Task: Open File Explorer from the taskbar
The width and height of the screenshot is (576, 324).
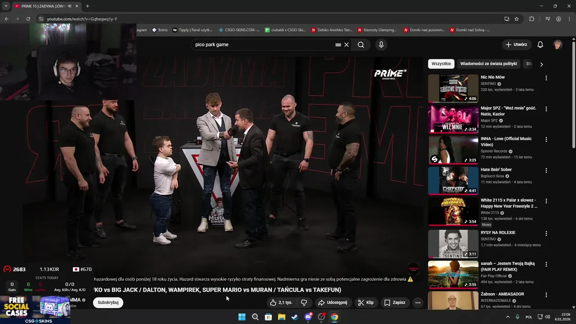Action: pos(281,317)
